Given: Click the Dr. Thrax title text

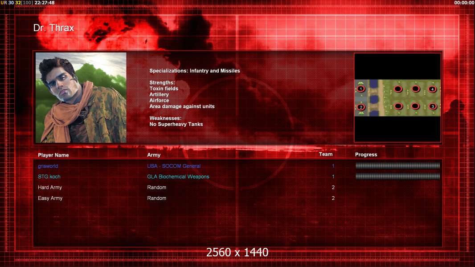Looking at the screenshot, I should pyautogui.click(x=53, y=28).
